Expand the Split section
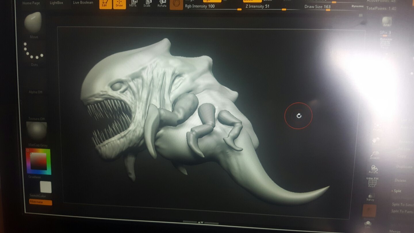This screenshot has width=414, height=233. pyautogui.click(x=397, y=191)
